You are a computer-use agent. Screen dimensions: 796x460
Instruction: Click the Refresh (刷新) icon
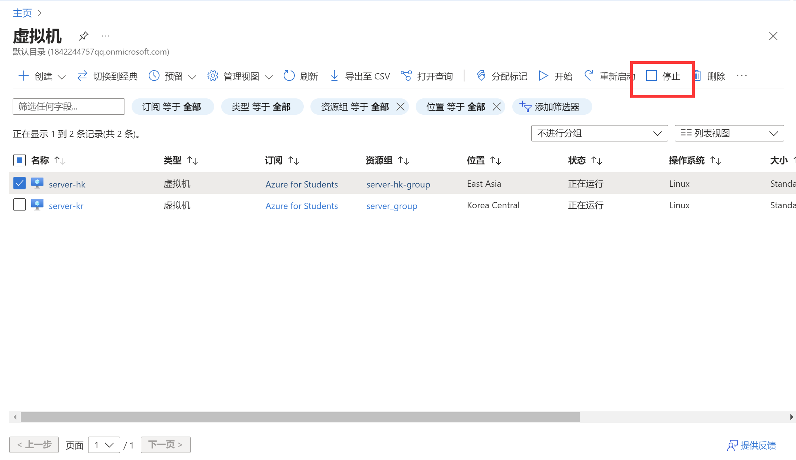(289, 76)
